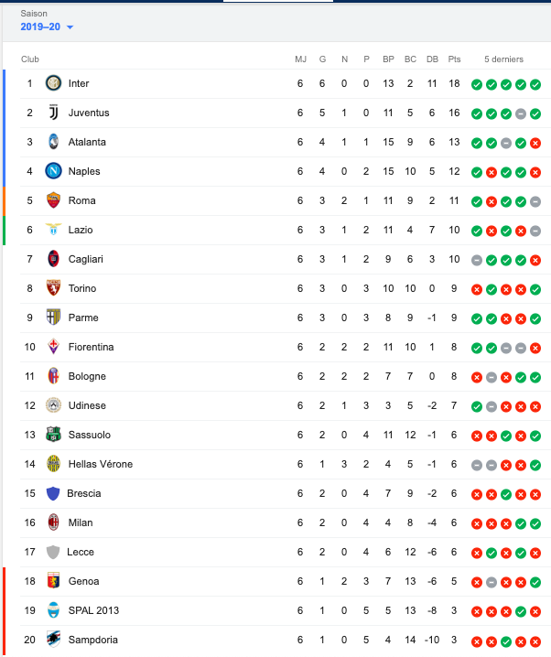Click the Napoli blue N crest
This screenshot has width=551, height=657.
pyautogui.click(x=53, y=171)
